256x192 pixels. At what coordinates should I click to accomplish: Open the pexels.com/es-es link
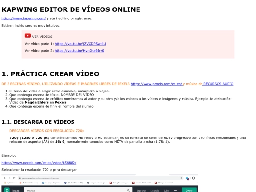156,84
